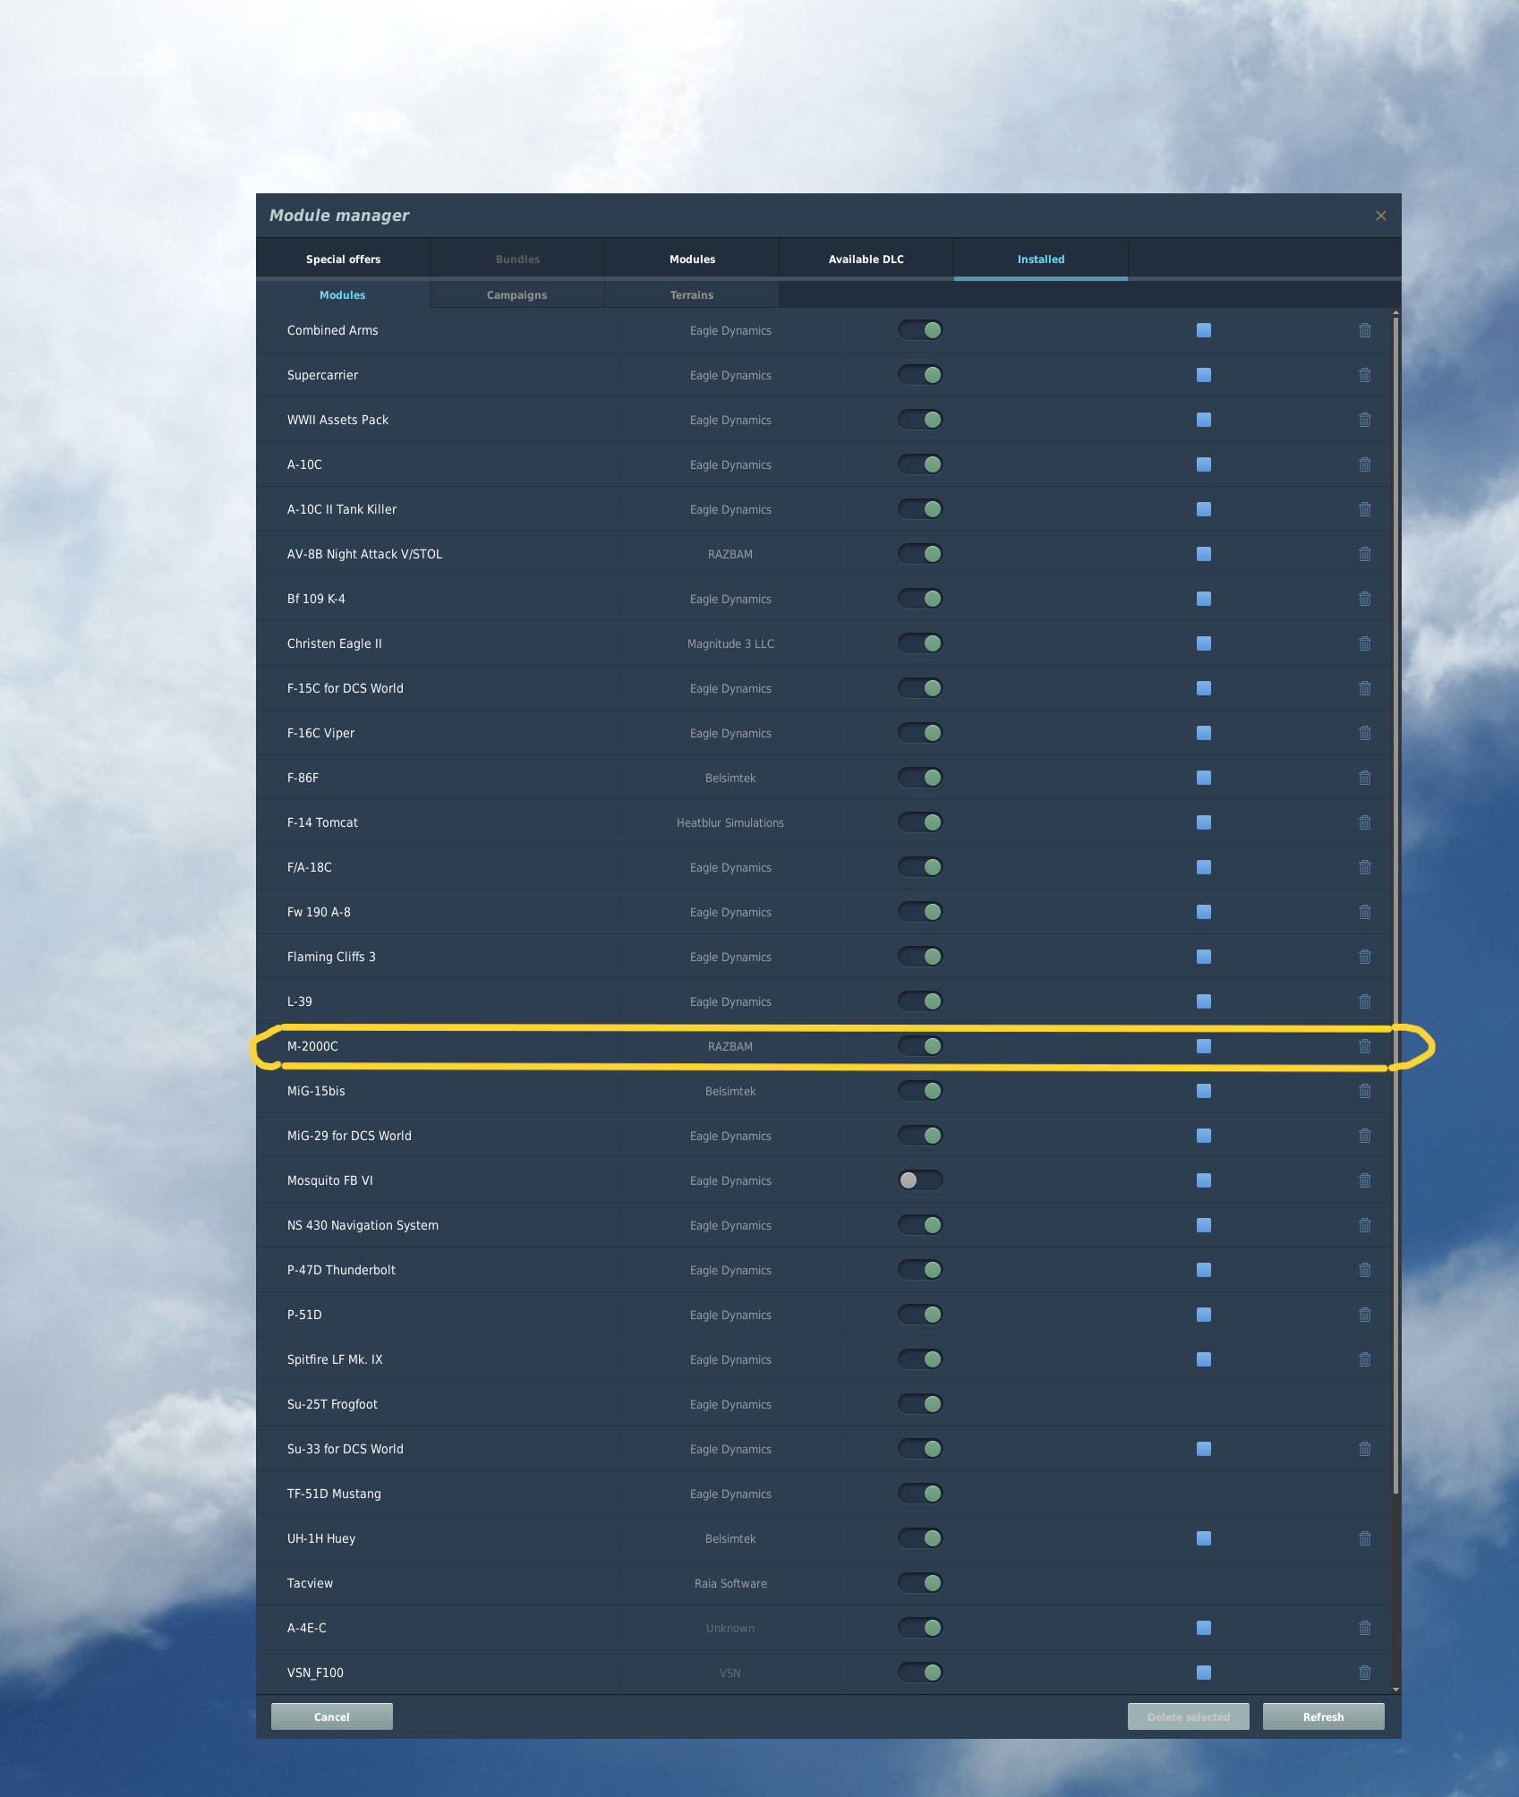Toggle the blue checkbox for A-4E-C
Viewport: 1519px width, 1797px height.
click(x=1204, y=1628)
